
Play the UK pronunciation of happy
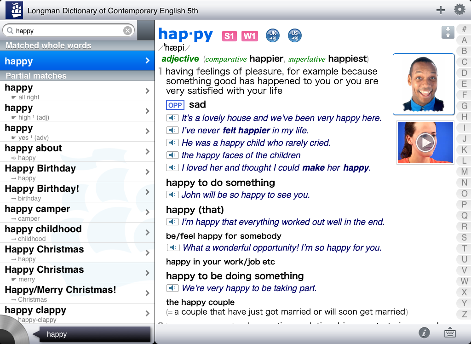tap(272, 35)
